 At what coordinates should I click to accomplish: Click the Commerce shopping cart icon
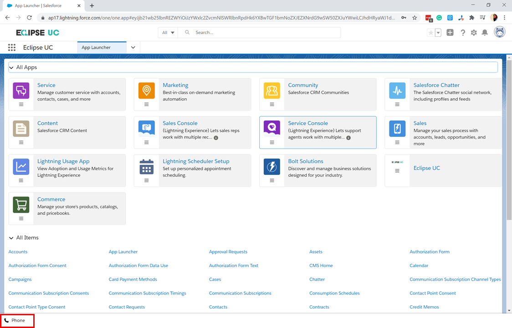[21, 205]
